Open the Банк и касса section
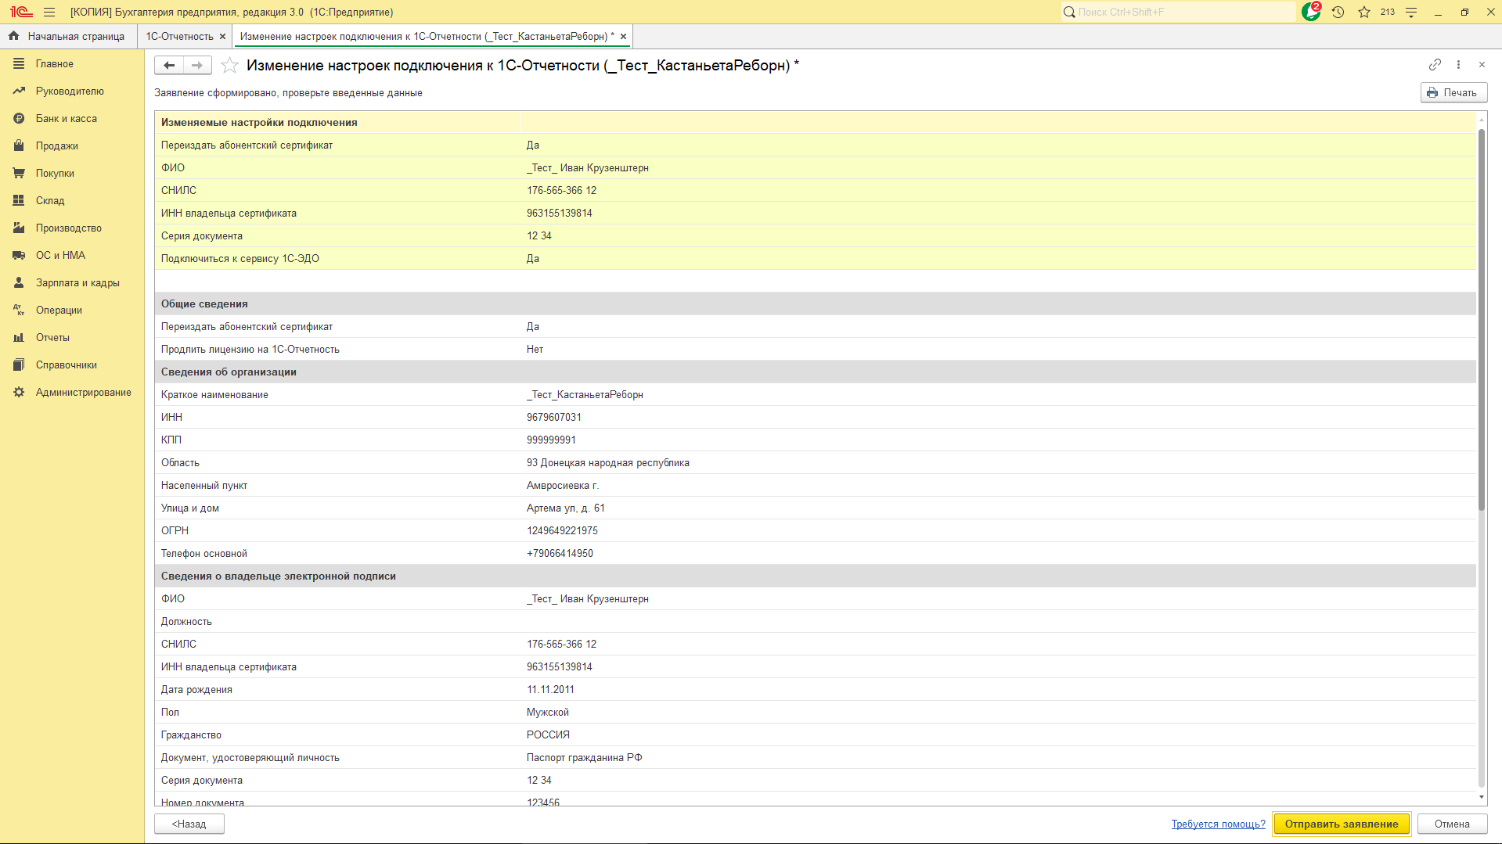Image resolution: width=1502 pixels, height=844 pixels. [67, 118]
